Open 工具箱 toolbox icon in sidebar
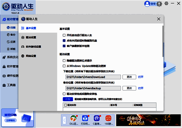 point(4,85)
